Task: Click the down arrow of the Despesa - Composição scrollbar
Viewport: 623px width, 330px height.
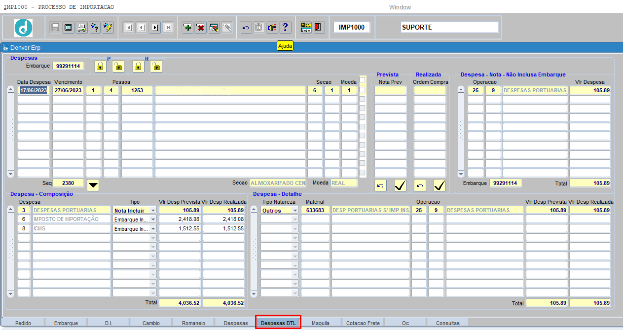Action: tap(10, 293)
